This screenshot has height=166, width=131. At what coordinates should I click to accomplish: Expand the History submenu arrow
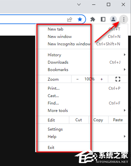click(125, 55)
